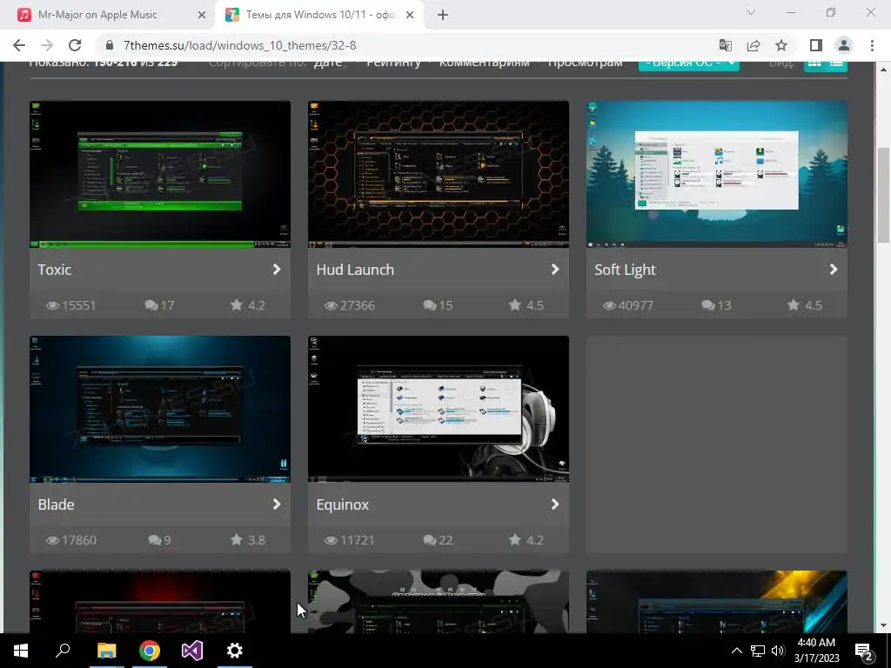Click the views eye icon under Hud Launch
The height and width of the screenshot is (668, 891).
pos(331,305)
